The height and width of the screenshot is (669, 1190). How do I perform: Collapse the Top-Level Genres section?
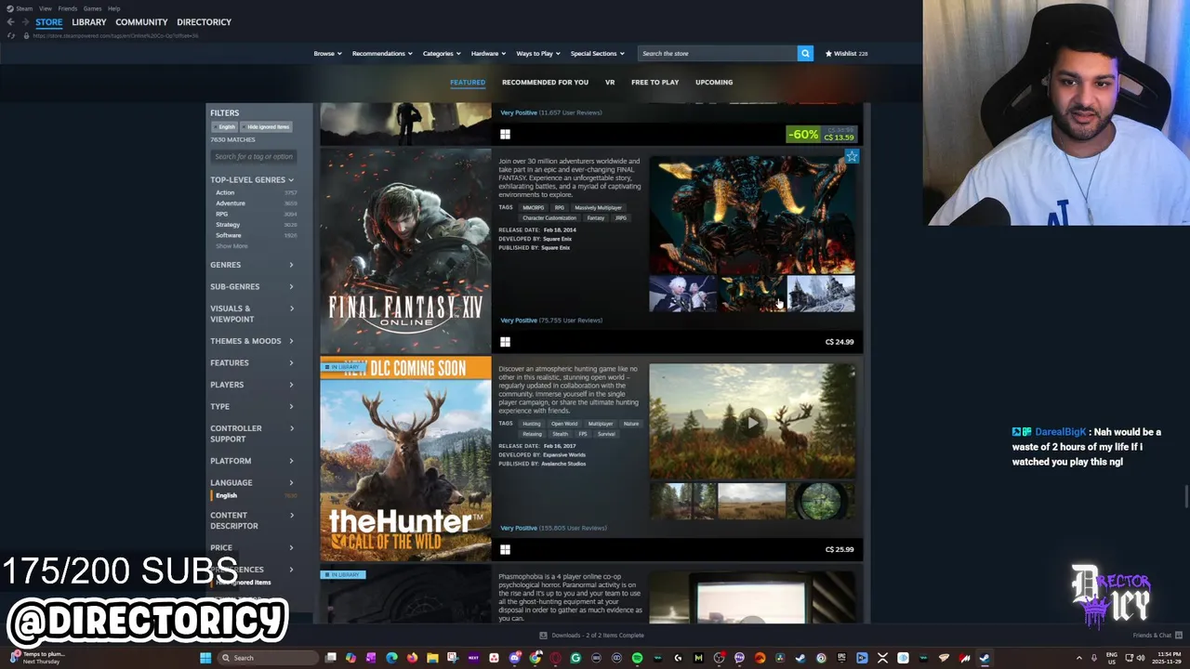pyautogui.click(x=252, y=179)
